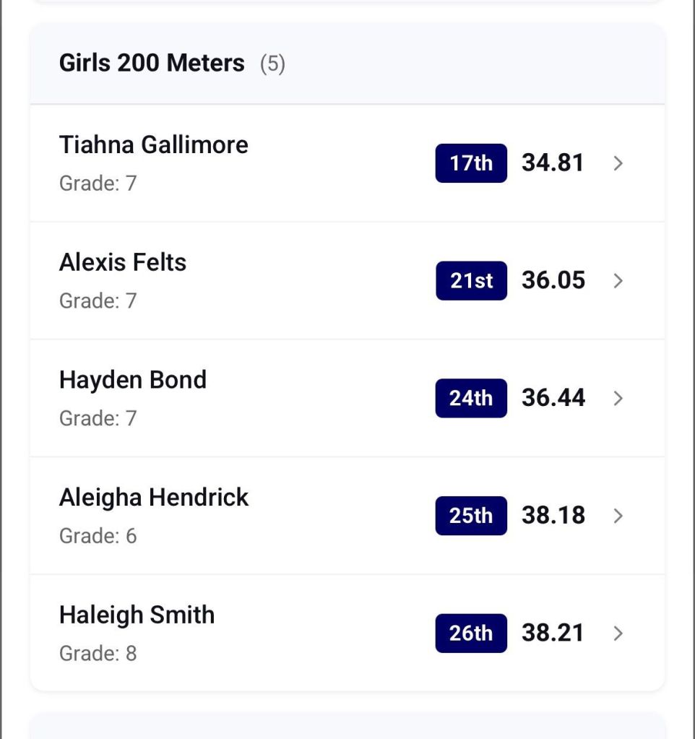Select Hayden Bond's name
The height and width of the screenshot is (739, 695).
[133, 380]
